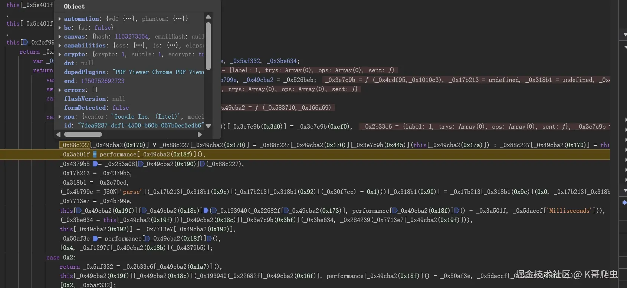Expand the canvas property row

(x=60, y=36)
